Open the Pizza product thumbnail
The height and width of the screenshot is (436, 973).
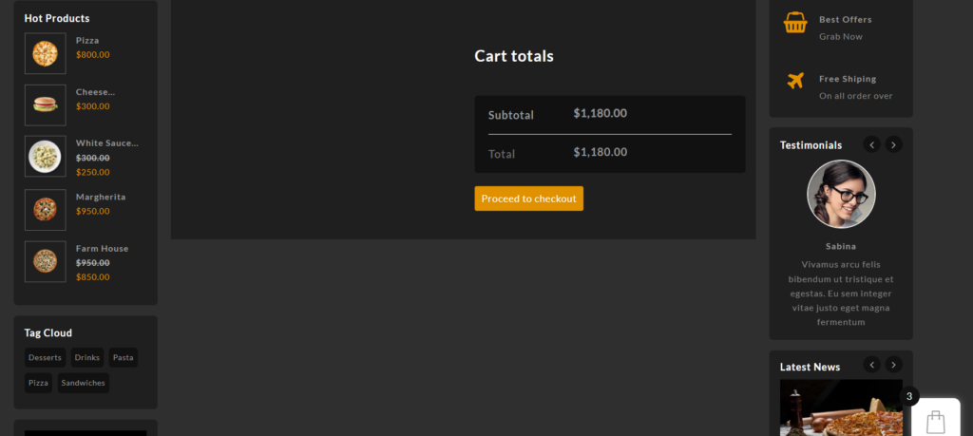coord(45,53)
